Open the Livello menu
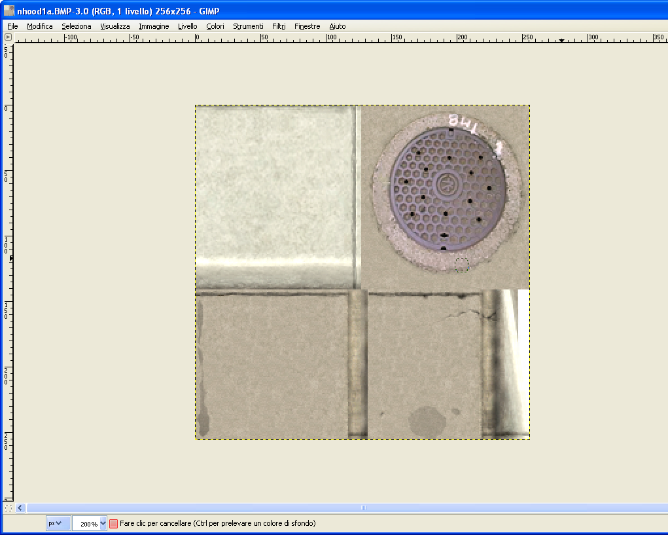The width and height of the screenshot is (668, 535). coord(188,26)
